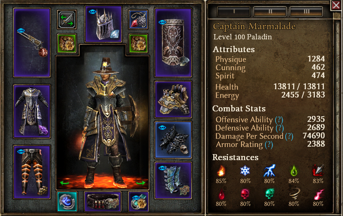Select the orange-striped pants slot

click(x=32, y=172)
